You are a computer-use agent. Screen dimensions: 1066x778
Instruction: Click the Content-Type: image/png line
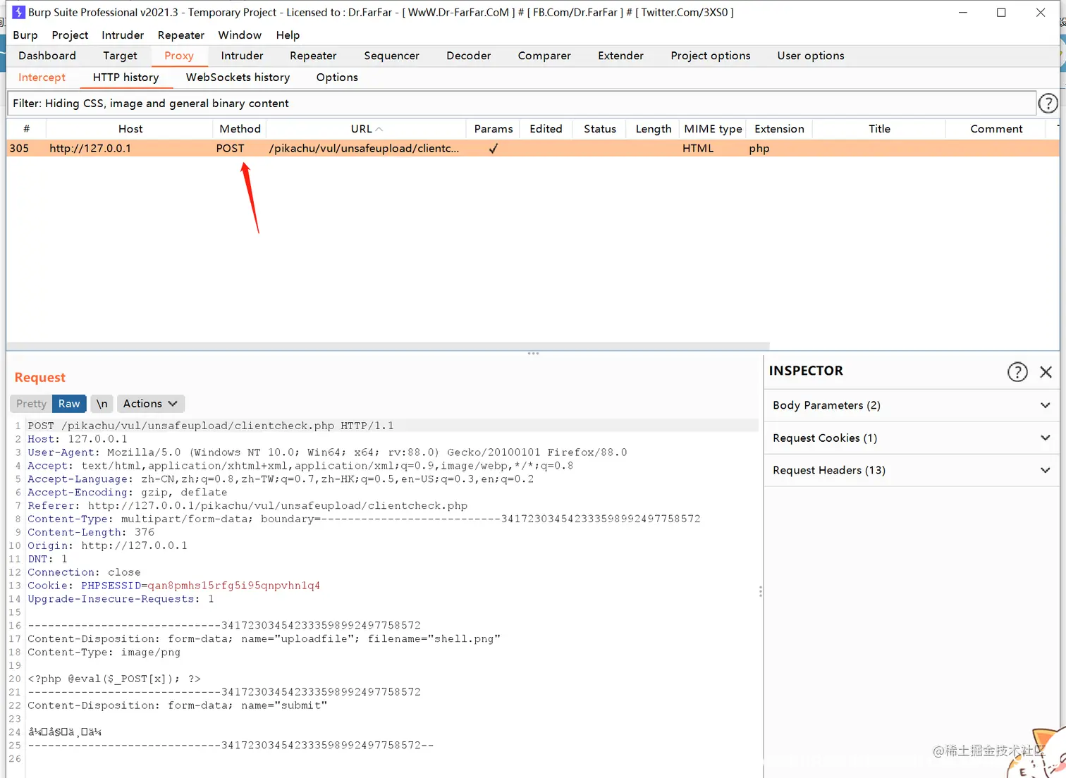click(104, 653)
